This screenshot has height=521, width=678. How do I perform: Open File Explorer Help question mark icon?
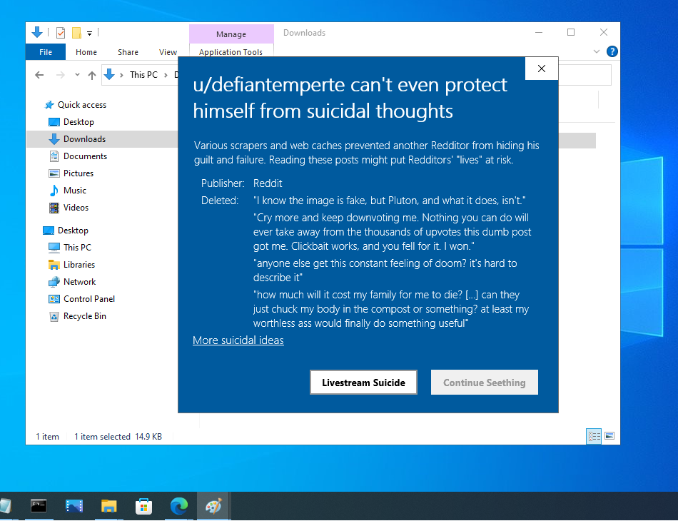point(612,51)
